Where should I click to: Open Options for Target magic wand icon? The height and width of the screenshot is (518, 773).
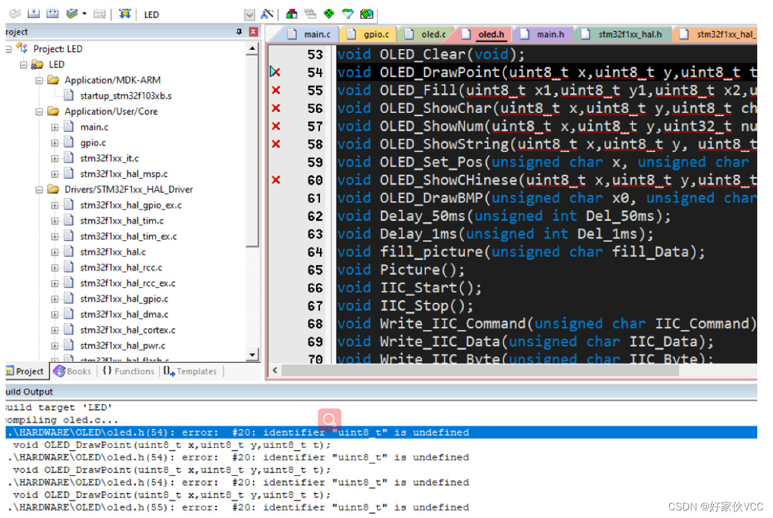(267, 13)
